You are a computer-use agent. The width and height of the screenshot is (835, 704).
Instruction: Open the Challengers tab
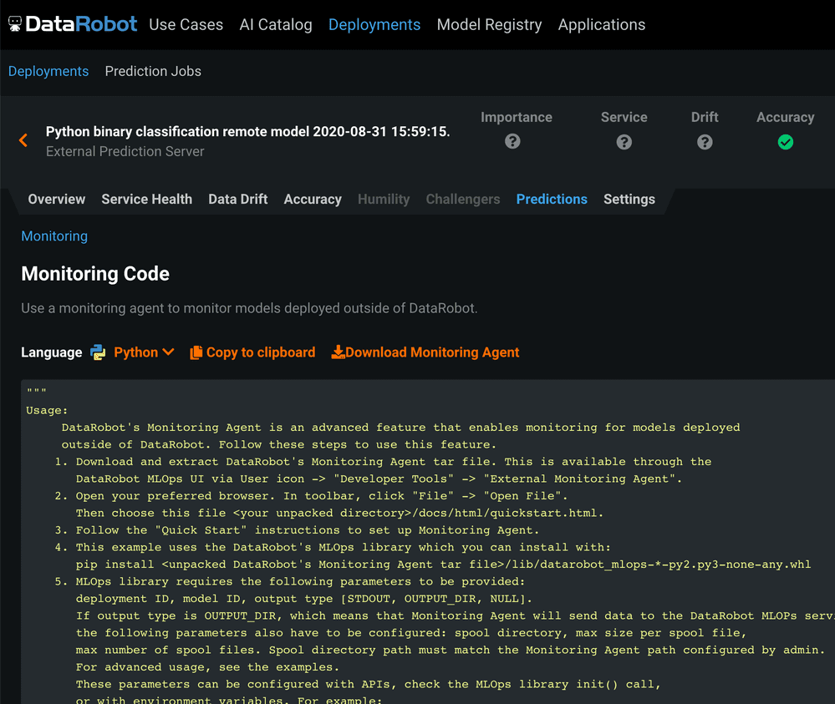[x=463, y=199]
